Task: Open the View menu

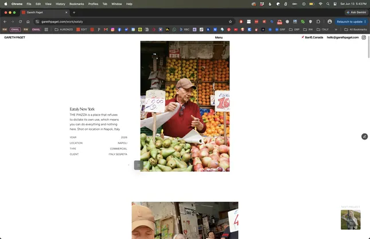Action: 48,4
